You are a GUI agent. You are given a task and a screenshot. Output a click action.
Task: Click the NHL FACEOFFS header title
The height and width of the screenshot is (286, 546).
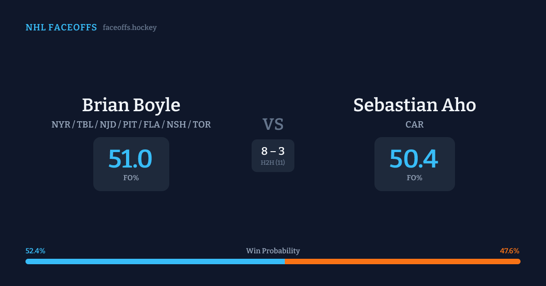click(x=61, y=28)
